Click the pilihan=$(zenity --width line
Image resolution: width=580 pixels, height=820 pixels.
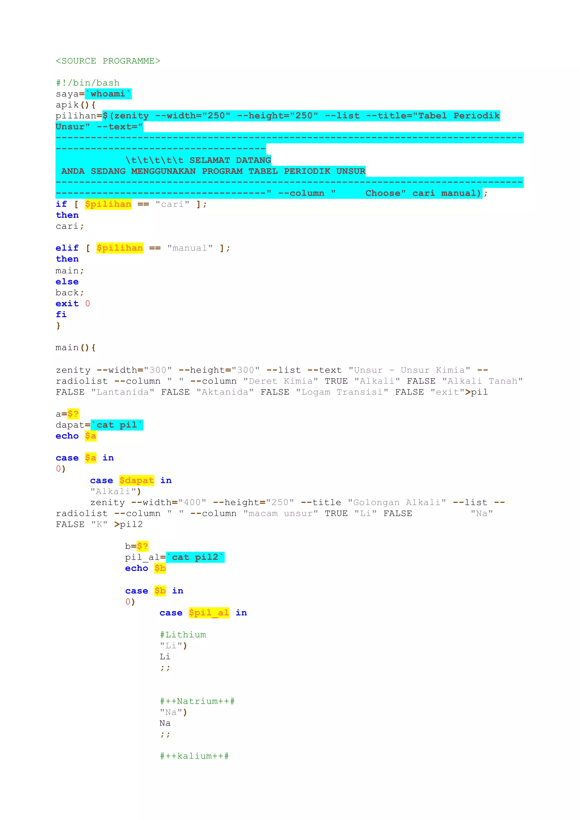278,116
